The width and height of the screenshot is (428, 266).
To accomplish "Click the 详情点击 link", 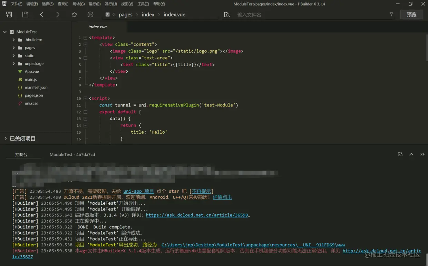I will point(222,197).
